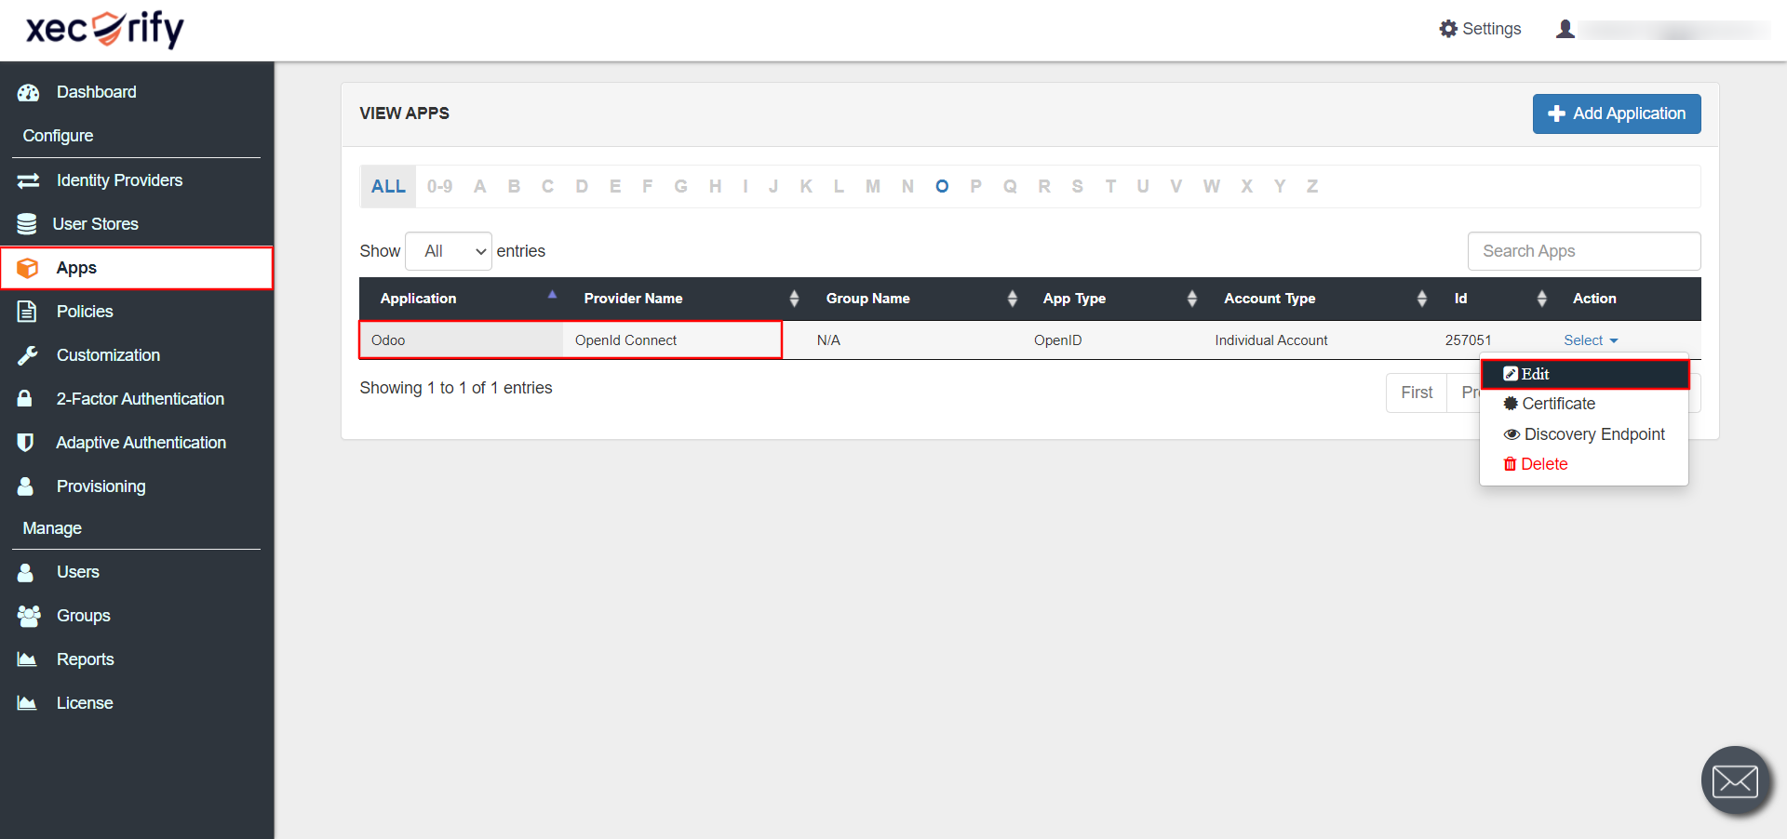The height and width of the screenshot is (839, 1787).
Task: Filter apps by letter O
Action: (942, 186)
